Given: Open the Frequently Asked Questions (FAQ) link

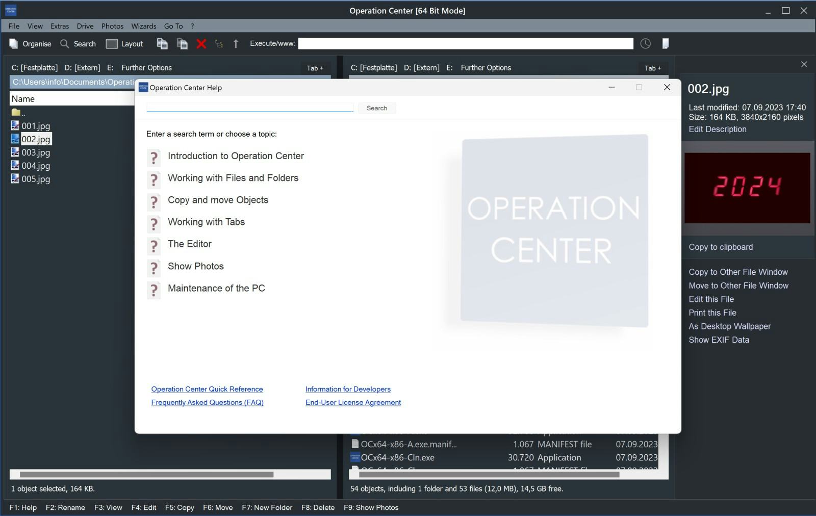Looking at the screenshot, I should [x=207, y=402].
